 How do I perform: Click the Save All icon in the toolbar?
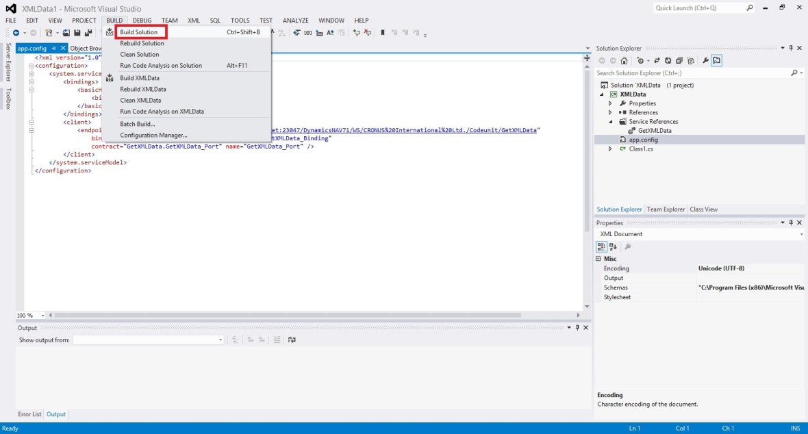89,32
